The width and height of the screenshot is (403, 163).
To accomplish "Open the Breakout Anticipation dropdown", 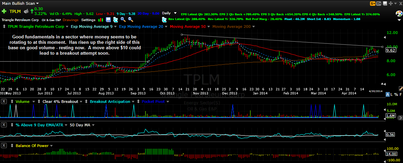I will [x=134, y=102].
